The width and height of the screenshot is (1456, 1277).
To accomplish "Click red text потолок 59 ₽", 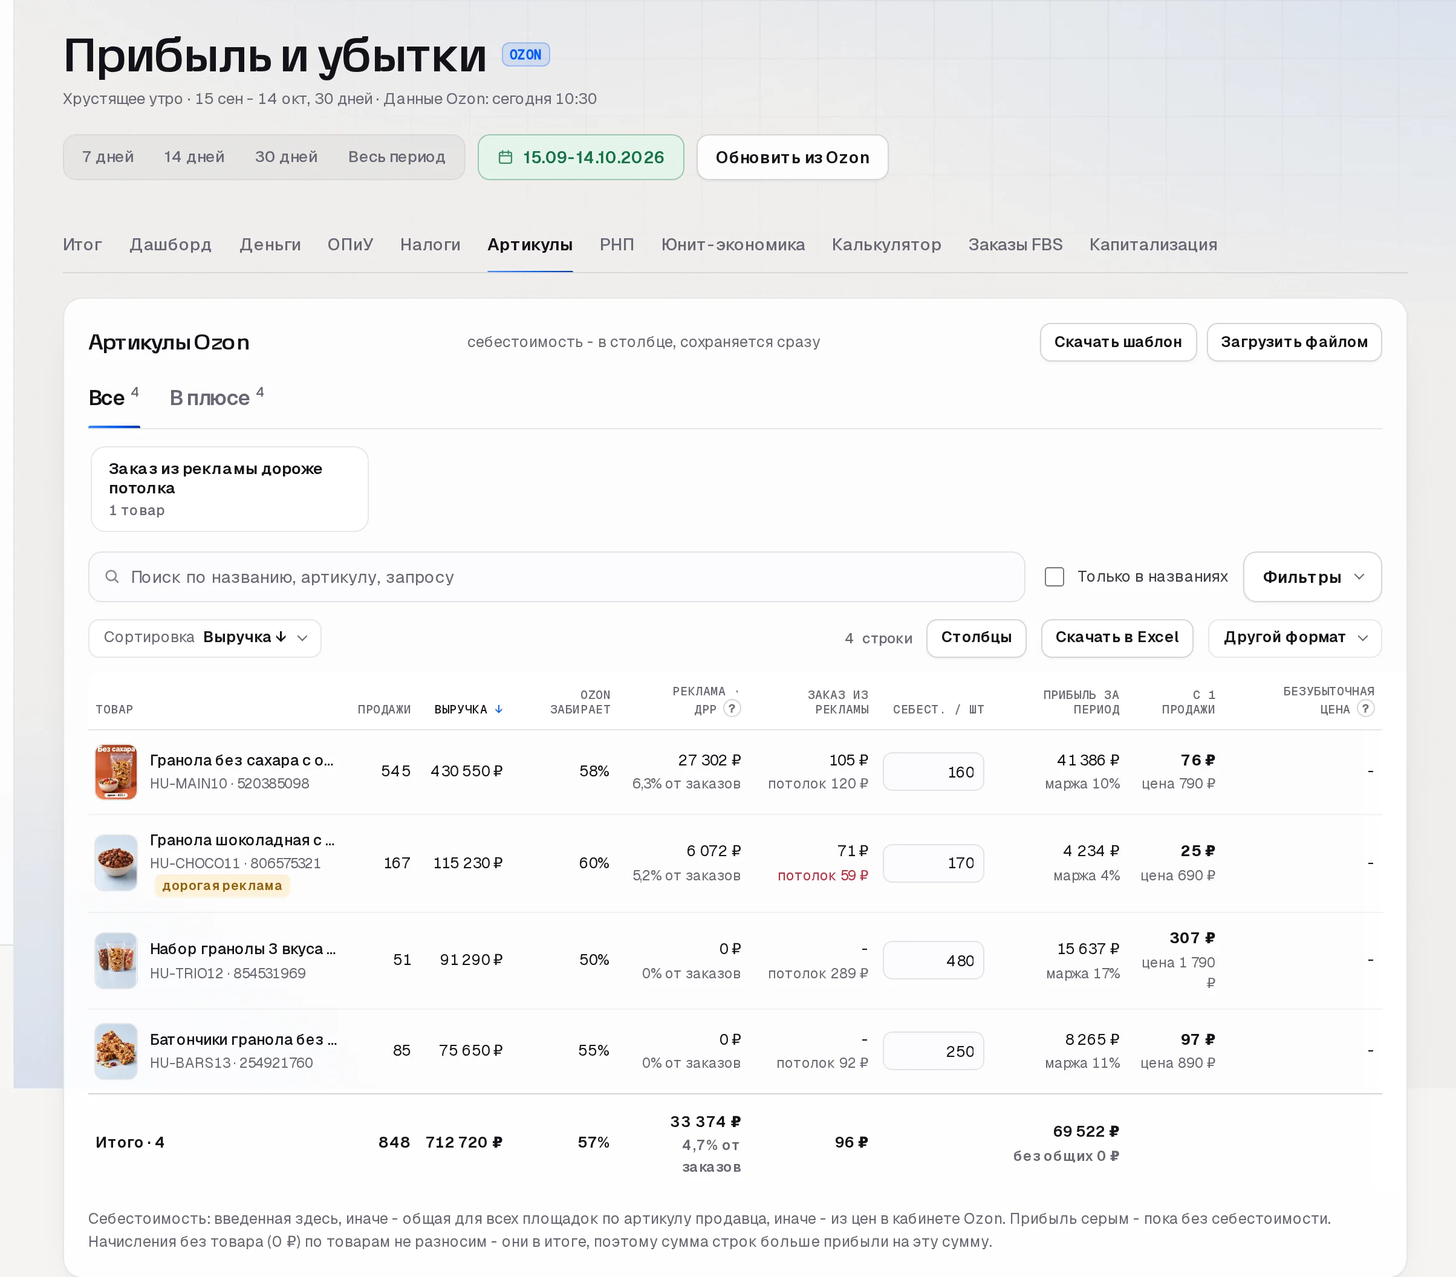I will coord(822,876).
